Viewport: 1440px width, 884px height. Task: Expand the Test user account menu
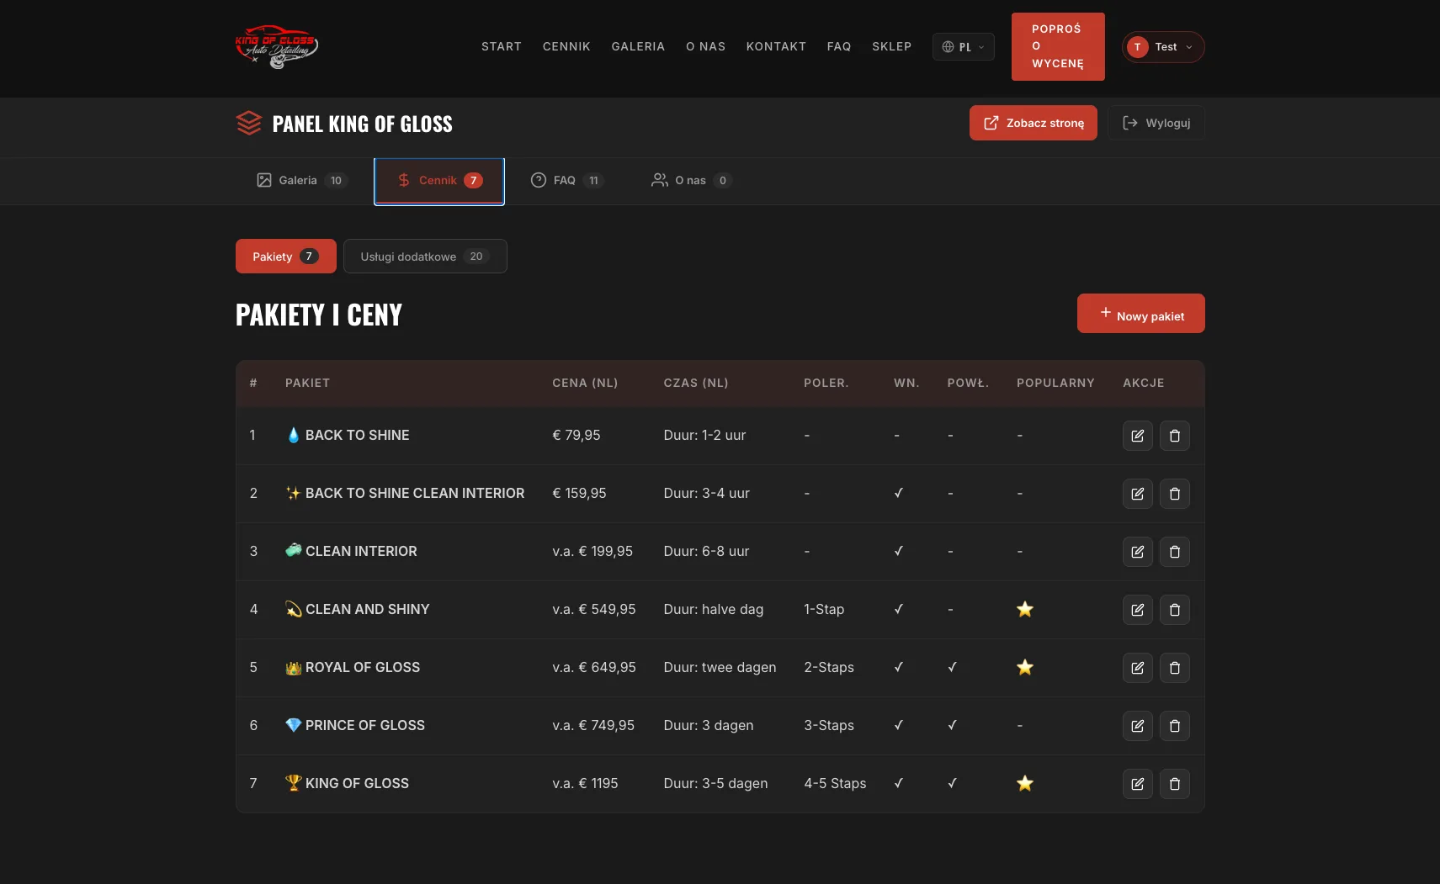click(1162, 47)
